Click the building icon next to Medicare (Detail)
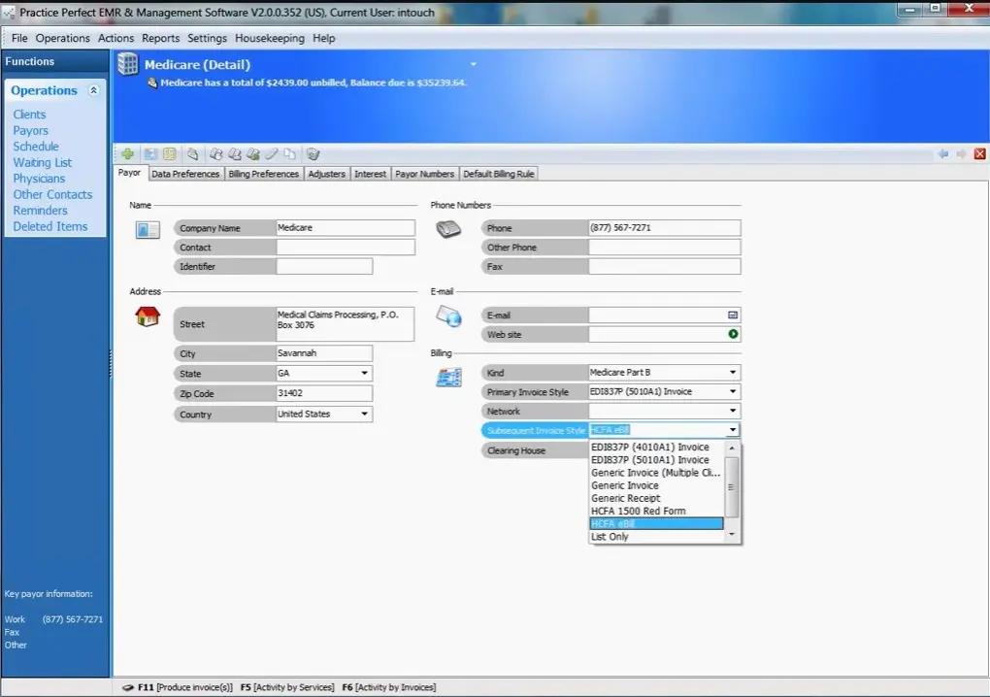Image resolution: width=990 pixels, height=697 pixels. [127, 63]
